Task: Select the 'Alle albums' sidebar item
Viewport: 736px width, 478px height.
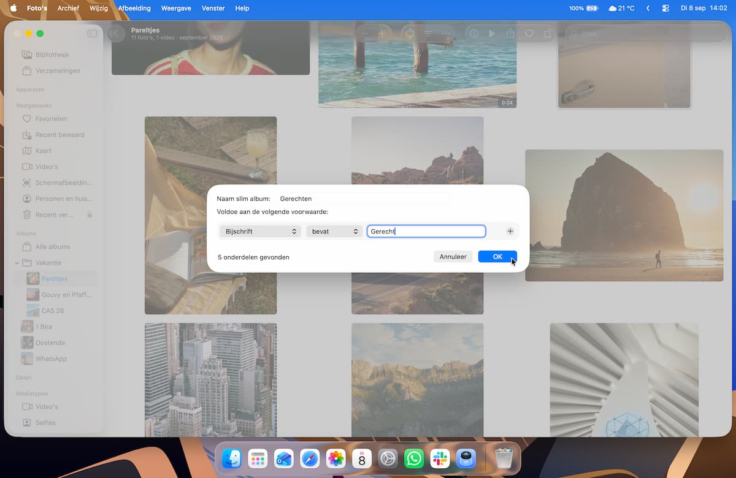Action: click(52, 246)
